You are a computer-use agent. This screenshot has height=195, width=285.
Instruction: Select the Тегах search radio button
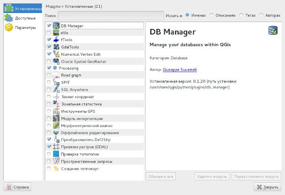tap(242, 15)
